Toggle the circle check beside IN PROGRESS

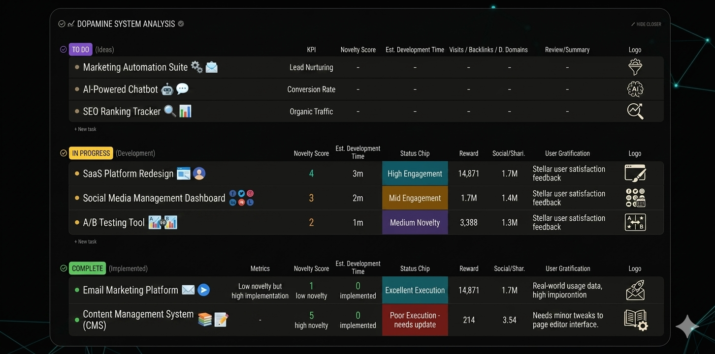63,153
